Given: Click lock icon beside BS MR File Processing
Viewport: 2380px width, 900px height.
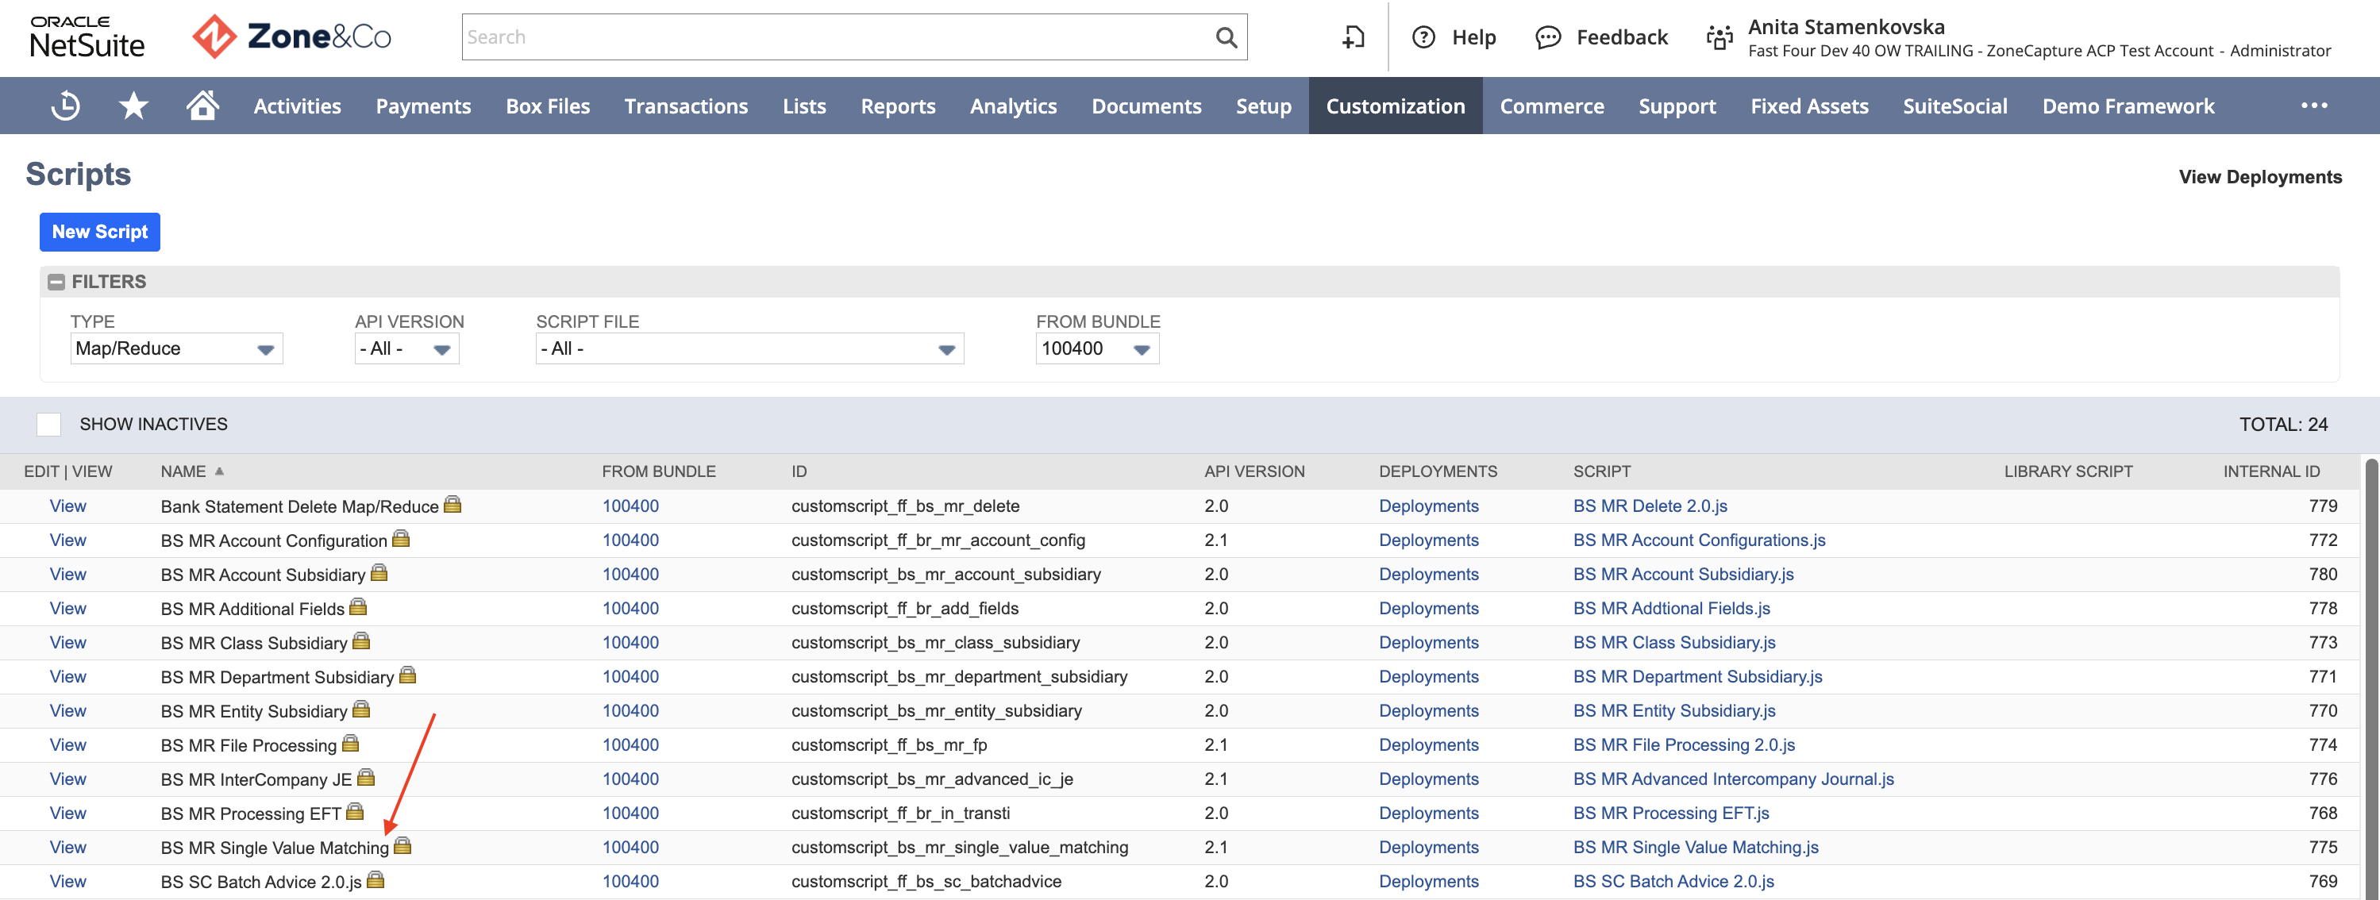Looking at the screenshot, I should tap(350, 743).
